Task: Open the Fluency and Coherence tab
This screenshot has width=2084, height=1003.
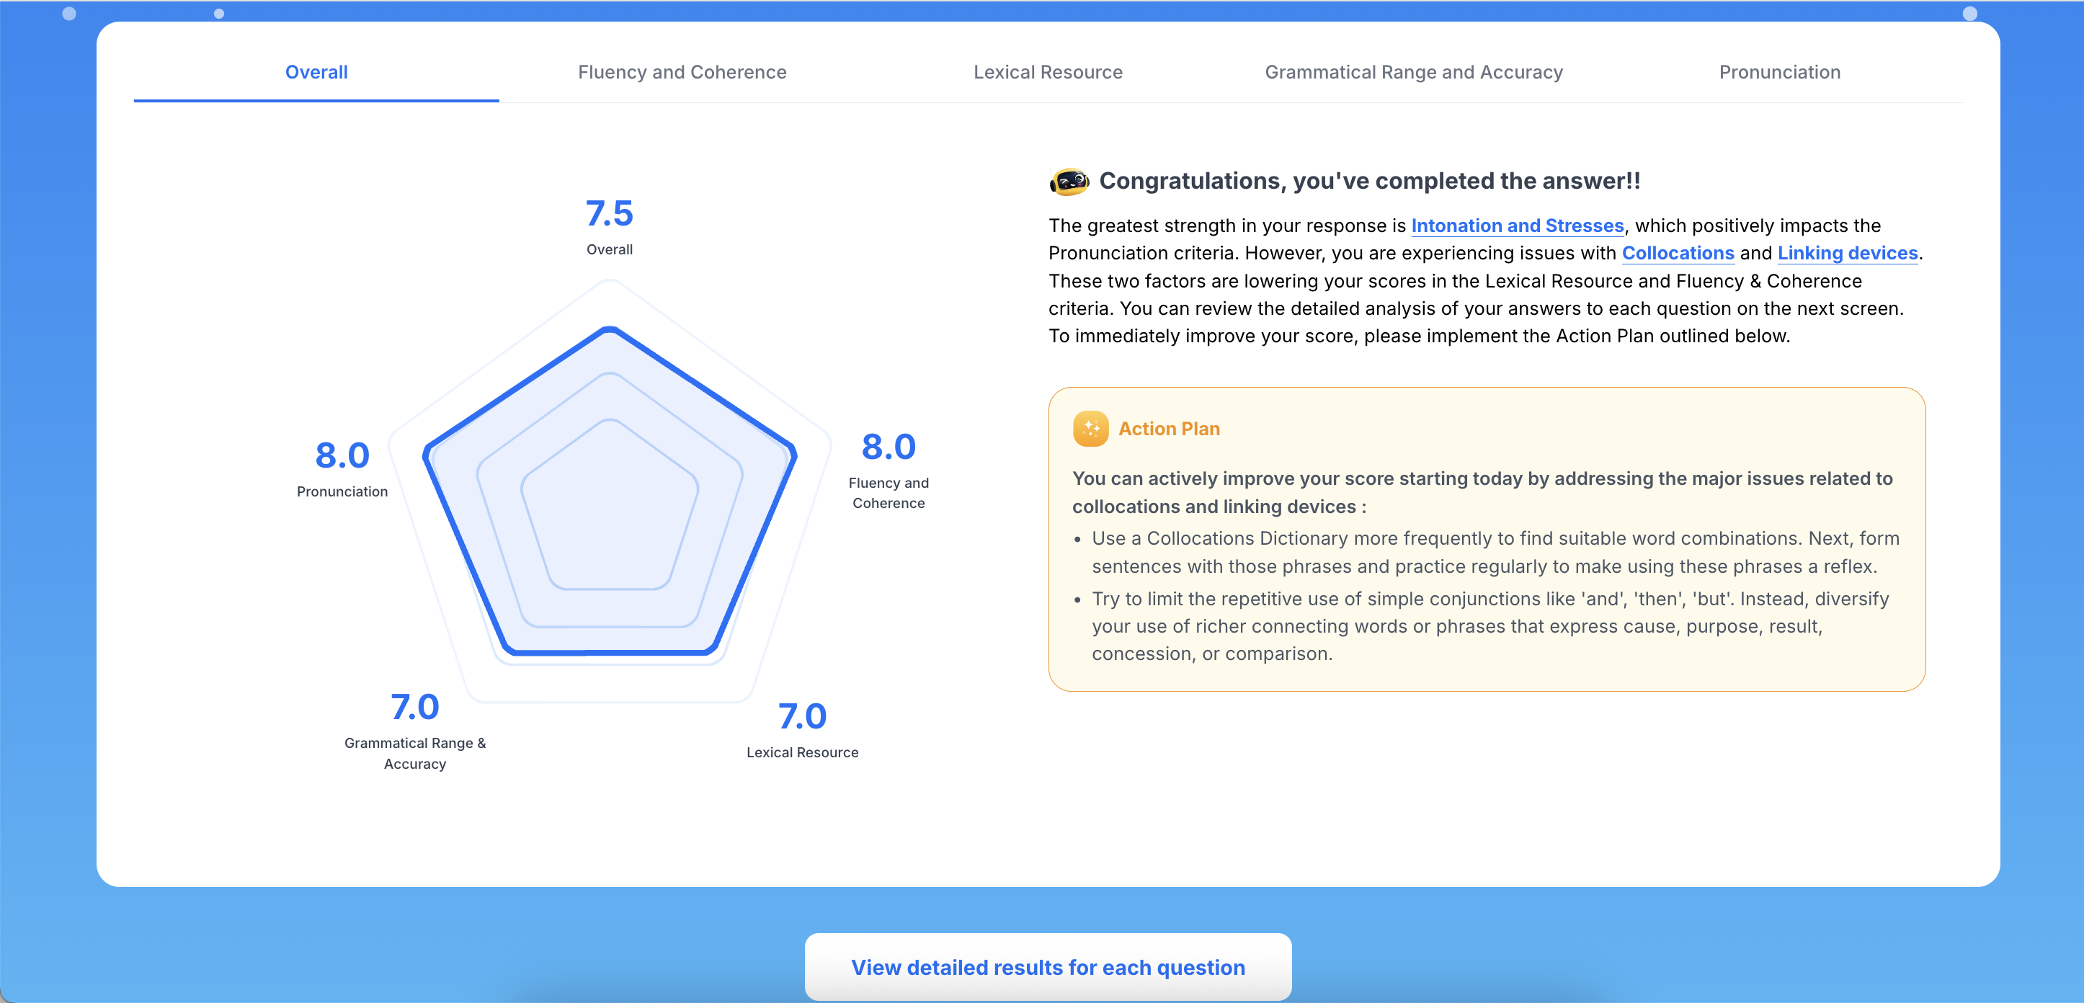Action: tap(681, 72)
